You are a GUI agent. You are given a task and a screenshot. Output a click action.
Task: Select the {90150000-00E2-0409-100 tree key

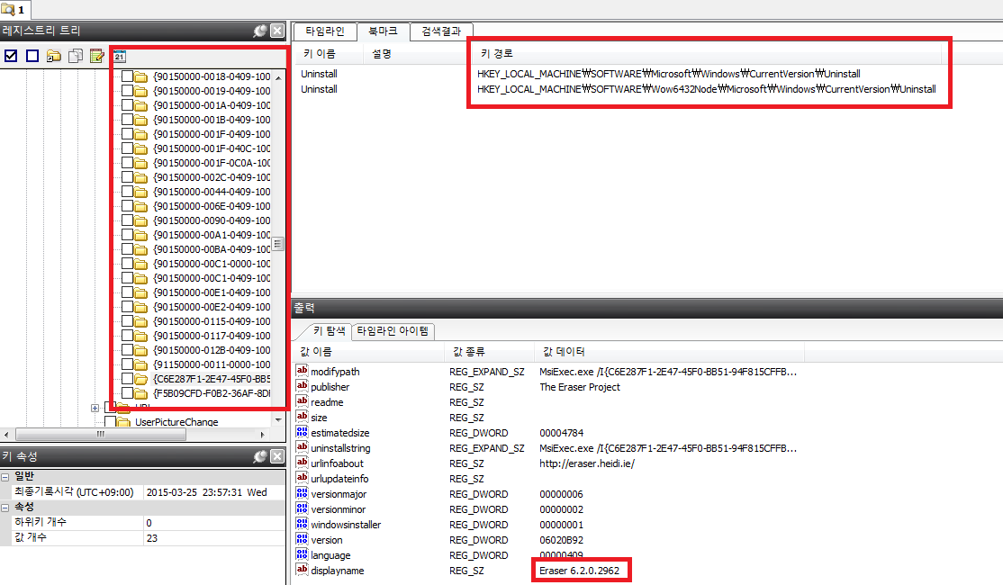[x=212, y=307]
